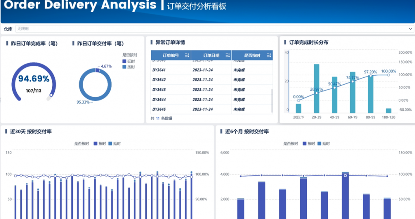The height and width of the screenshot is (219, 415).
Task: Click the 无限制 warehouse selection field
Action: pos(215,29)
